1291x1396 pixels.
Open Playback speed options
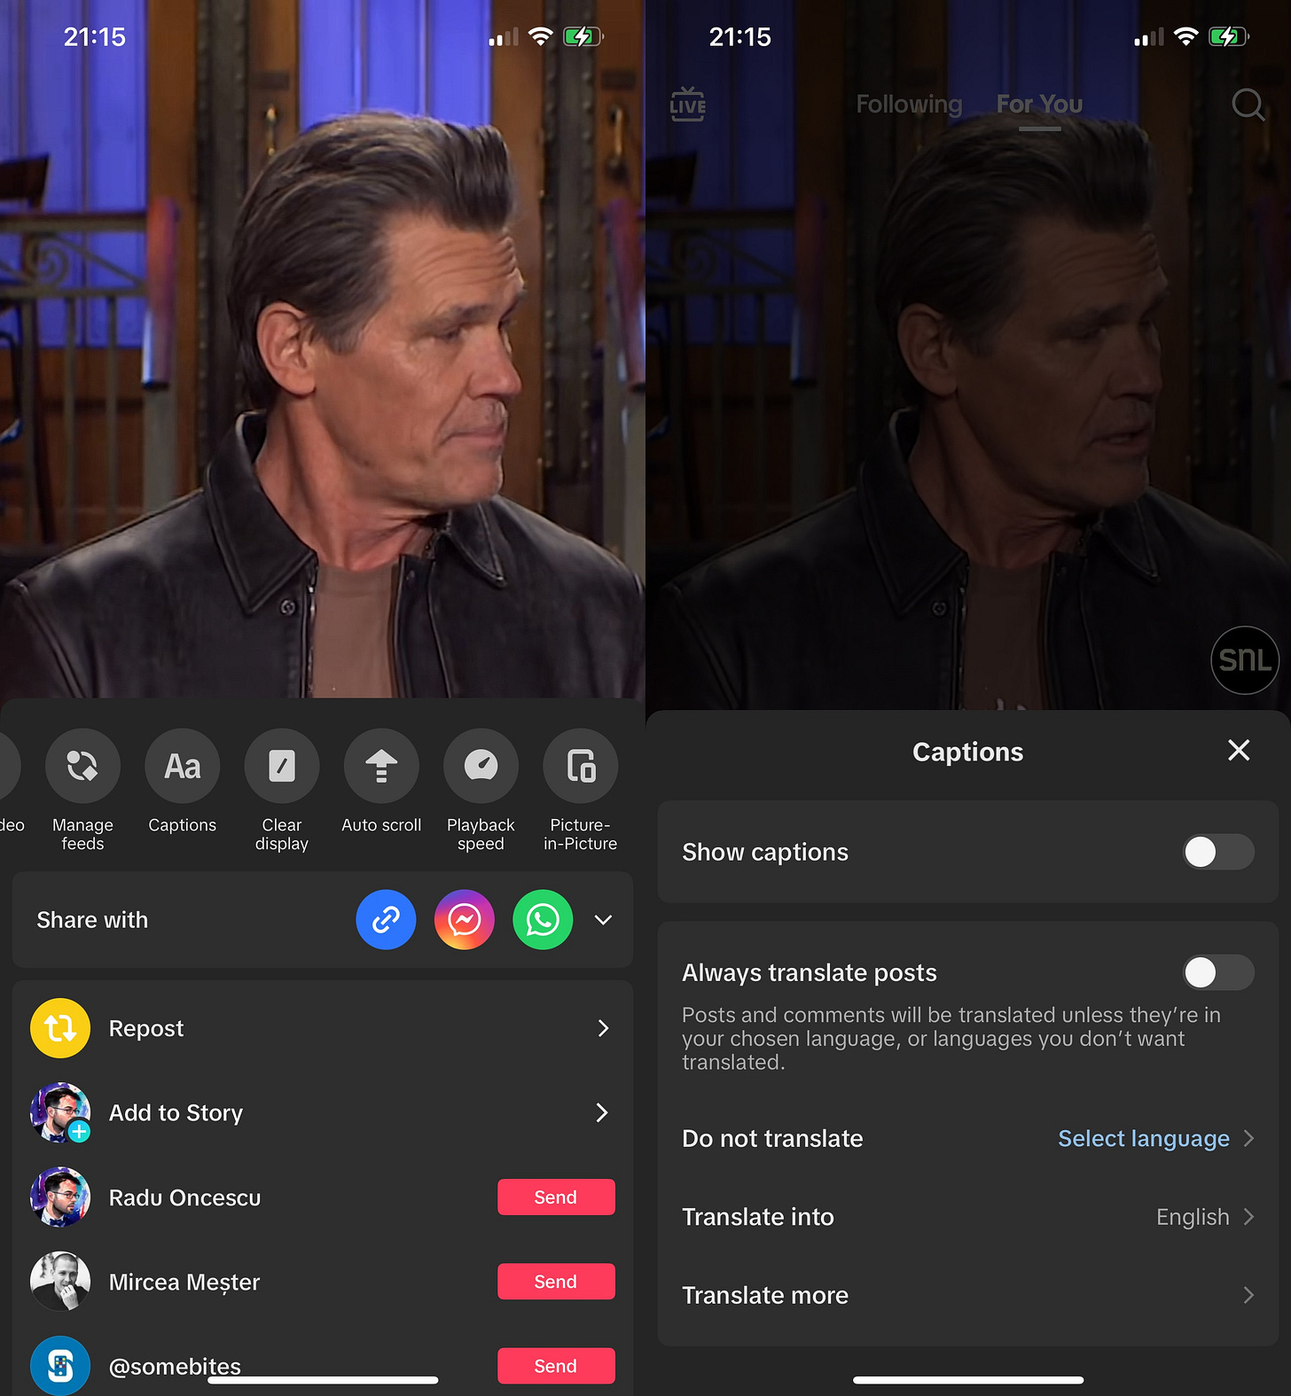[x=481, y=766]
